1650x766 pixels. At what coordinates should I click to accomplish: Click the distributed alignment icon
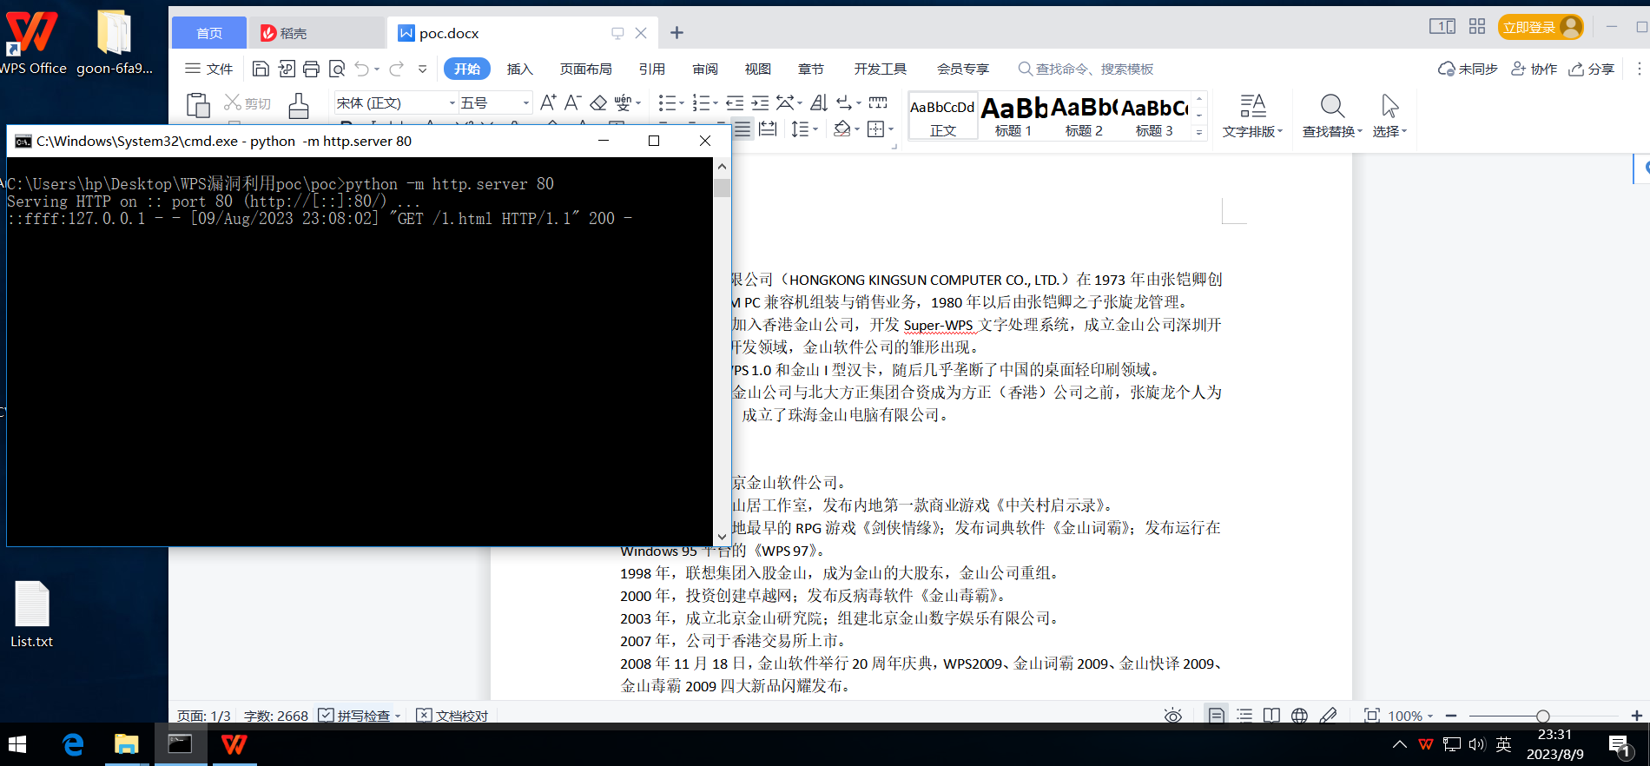pos(768,129)
